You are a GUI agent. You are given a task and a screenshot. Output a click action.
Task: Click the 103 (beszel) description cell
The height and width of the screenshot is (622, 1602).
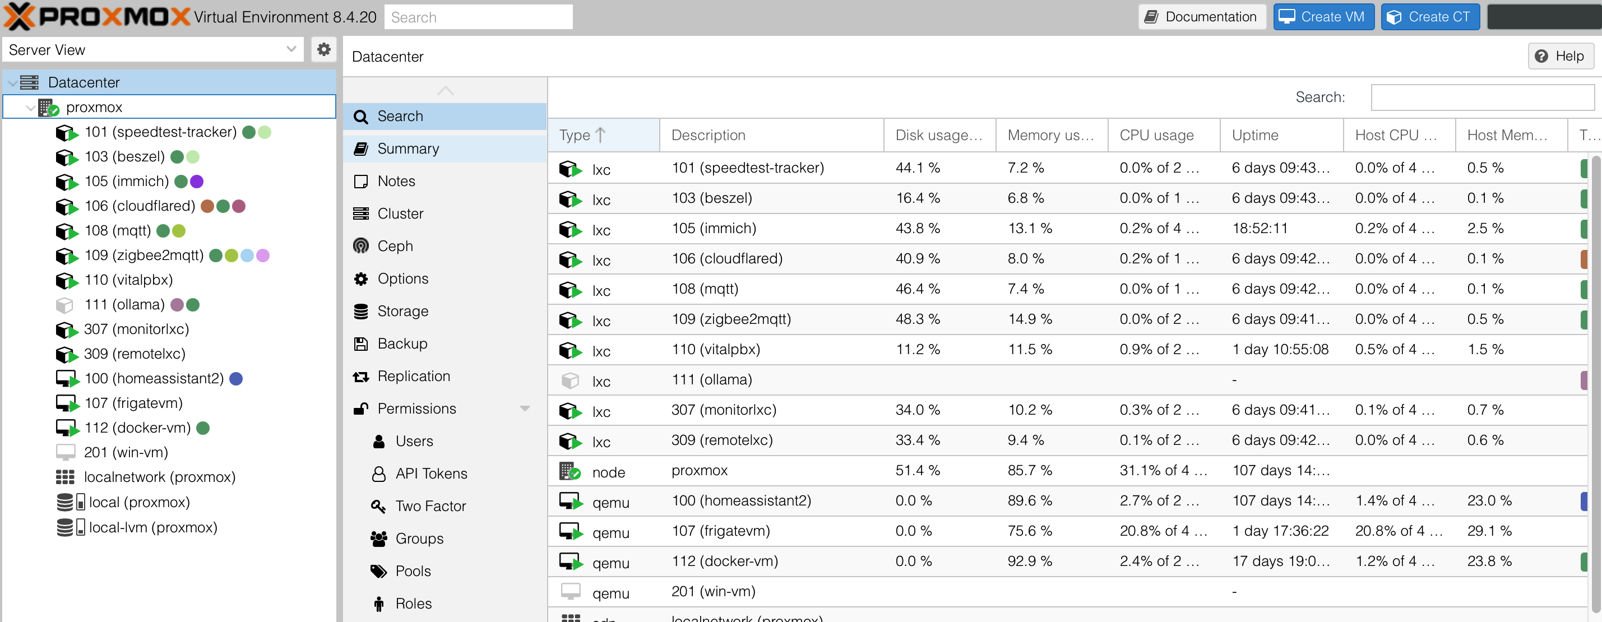pos(771,198)
